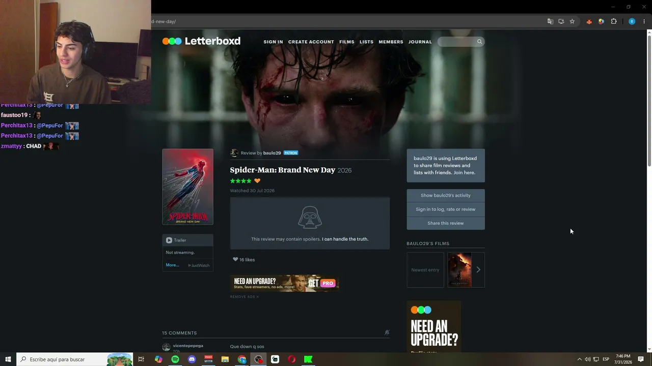Open the Windows Start menu
This screenshot has width=652, height=366.
pos(8,359)
